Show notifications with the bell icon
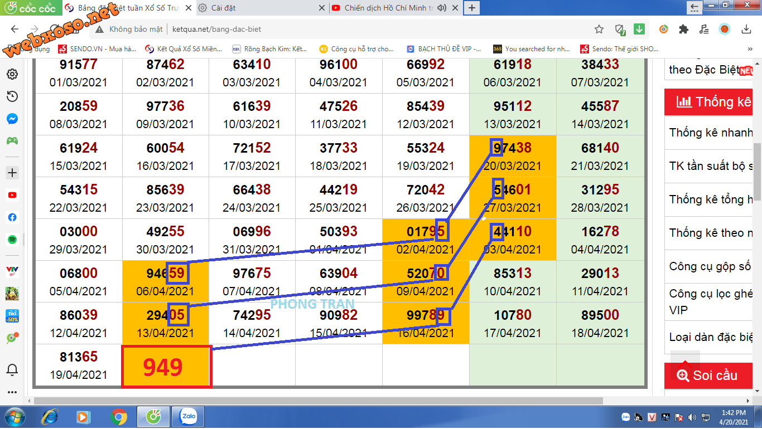Viewport: 762px width, 429px height. tap(12, 370)
